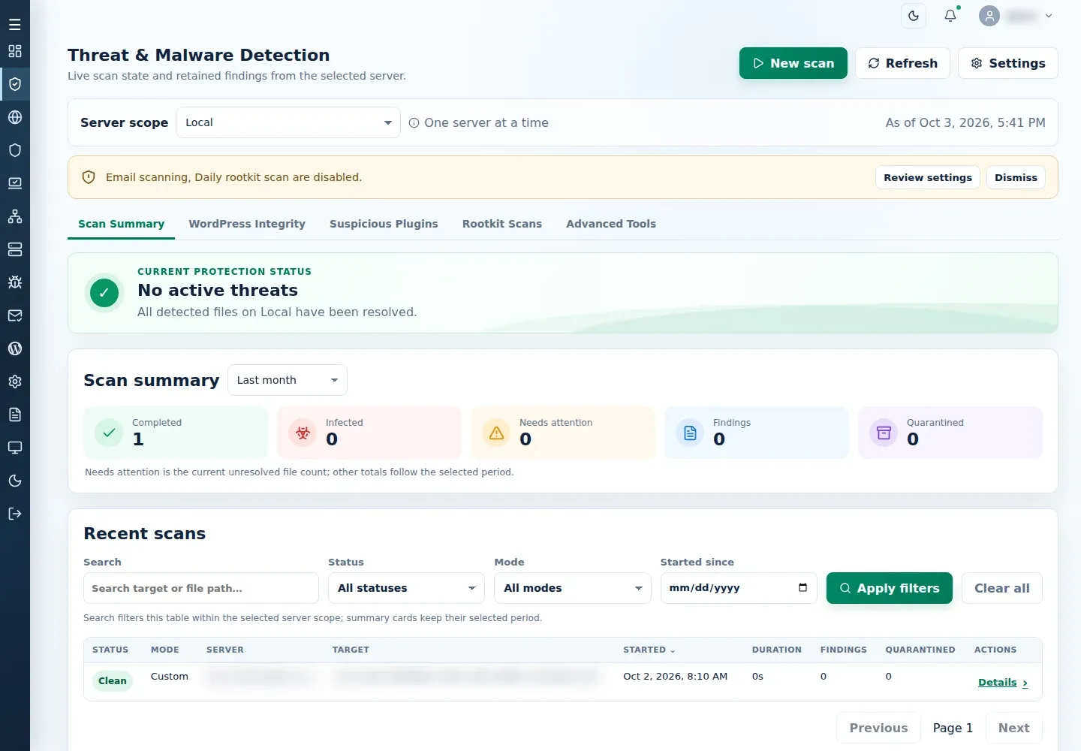Screen dimensions: 1081x751
Task: Open the Started since date picker calendar icon
Action: [x=802, y=587]
